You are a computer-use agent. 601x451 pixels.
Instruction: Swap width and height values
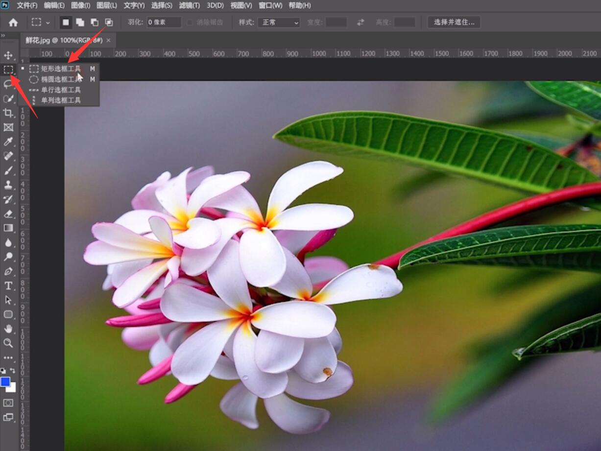click(x=361, y=23)
